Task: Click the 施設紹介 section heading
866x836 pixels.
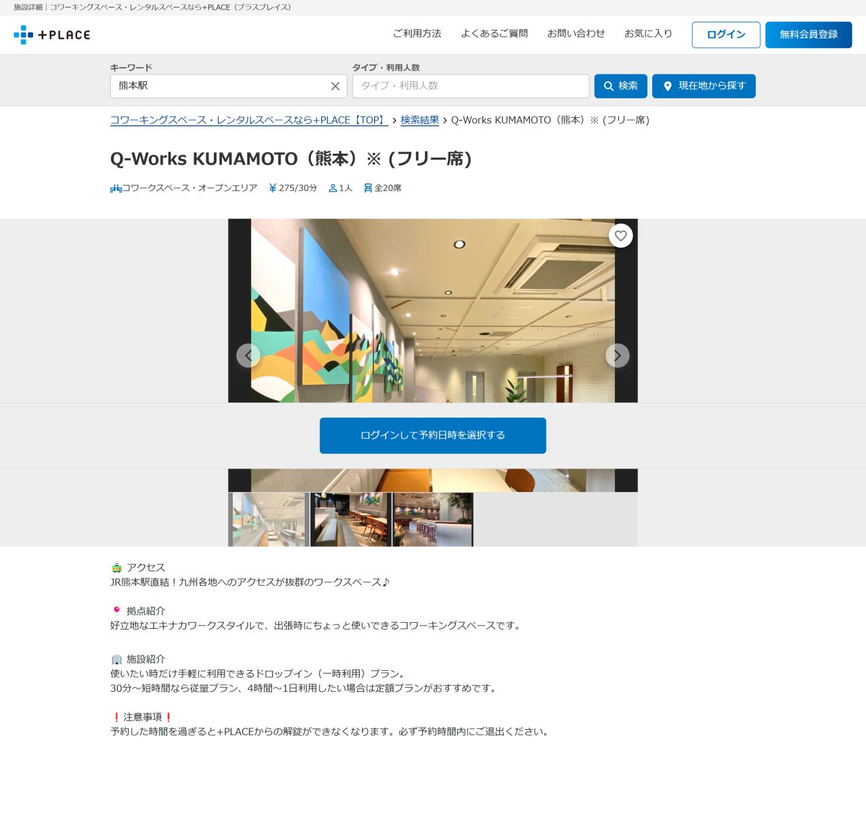Action: (145, 659)
